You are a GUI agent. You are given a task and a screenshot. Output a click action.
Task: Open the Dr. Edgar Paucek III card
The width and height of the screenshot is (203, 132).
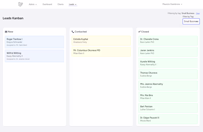coord(168,119)
